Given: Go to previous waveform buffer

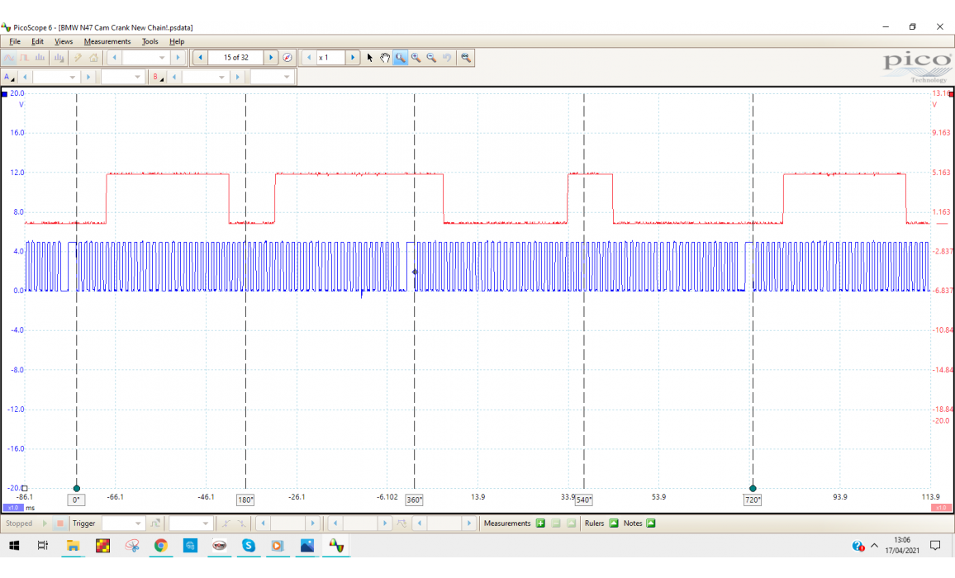Looking at the screenshot, I should coord(201,58).
